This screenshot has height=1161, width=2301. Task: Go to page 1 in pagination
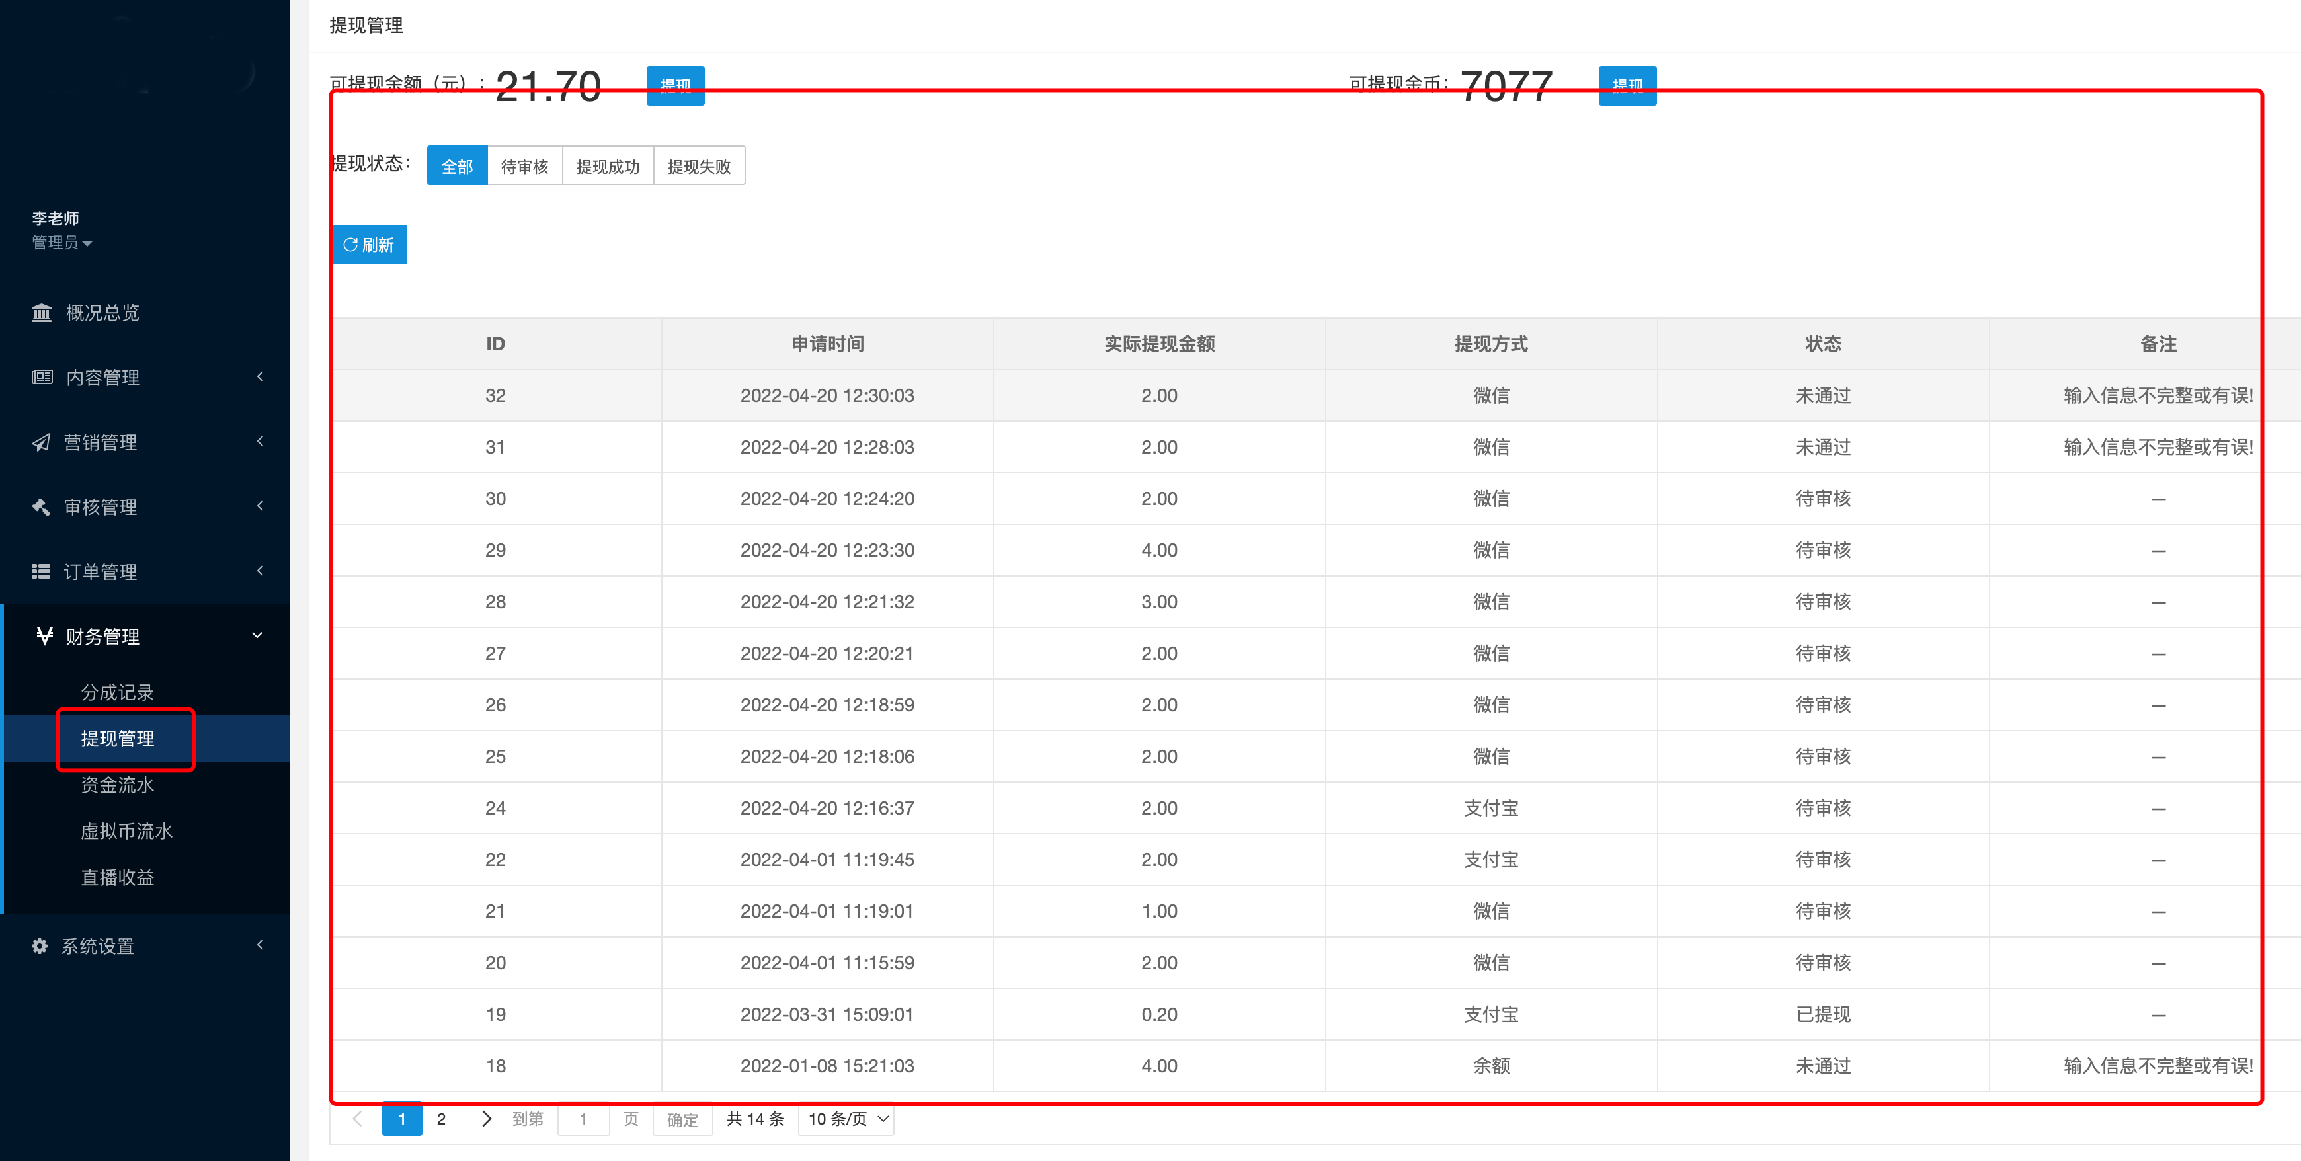tap(402, 1119)
